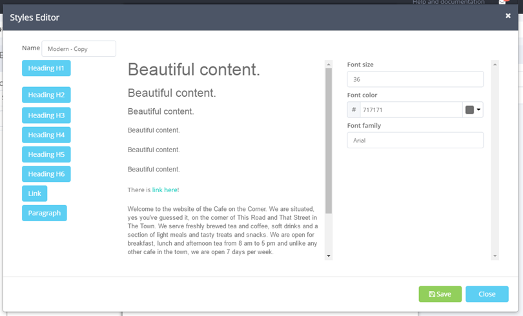Click the mail icon in the top bar
Screen dimensions: 523x316
502,2
